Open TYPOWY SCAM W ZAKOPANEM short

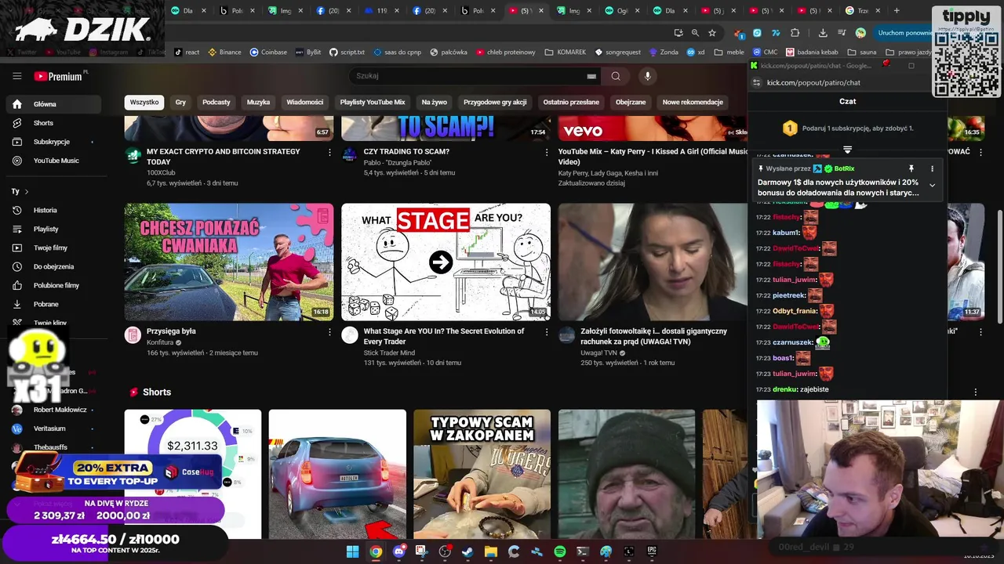[x=482, y=474]
